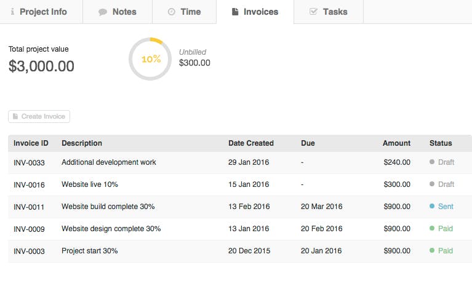
Task: Click the checkbox icon on Tasks tab
Action: [x=313, y=12]
